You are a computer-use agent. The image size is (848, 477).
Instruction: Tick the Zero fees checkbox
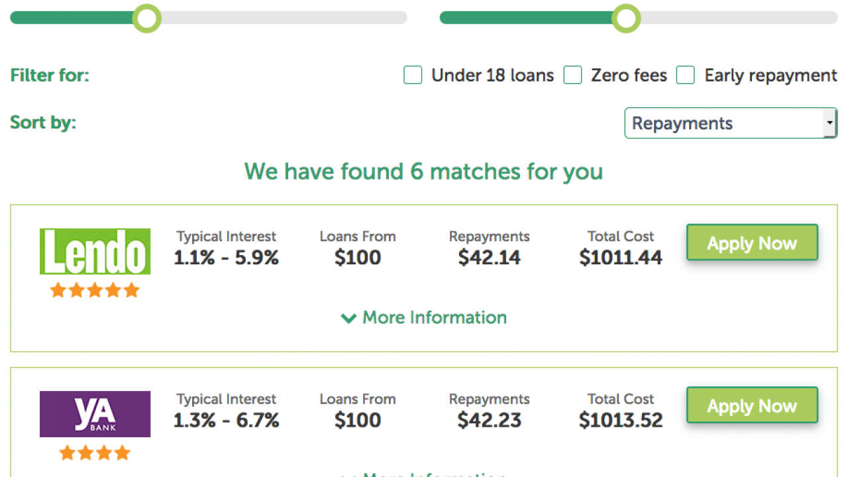click(x=572, y=76)
